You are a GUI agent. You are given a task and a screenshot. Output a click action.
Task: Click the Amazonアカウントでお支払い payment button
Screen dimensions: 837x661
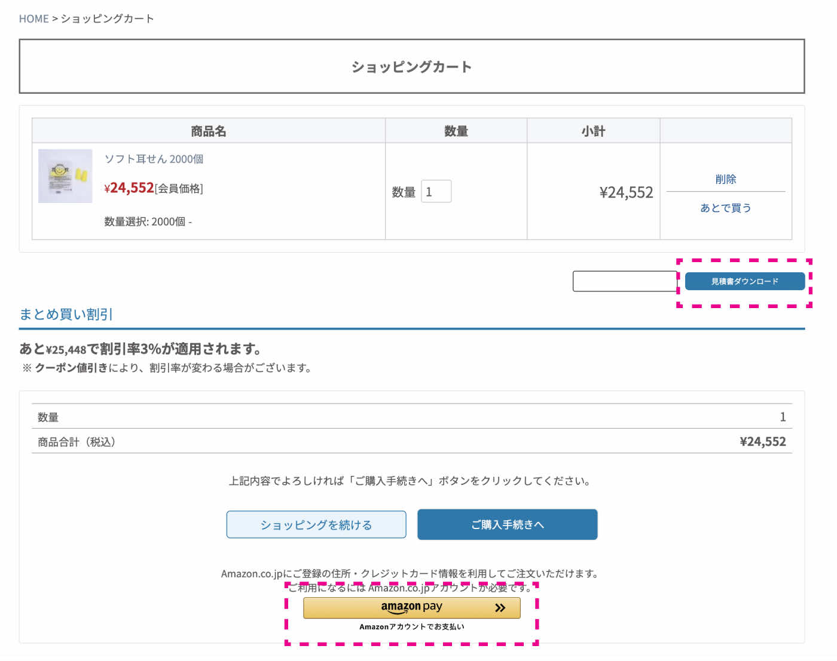412,626
